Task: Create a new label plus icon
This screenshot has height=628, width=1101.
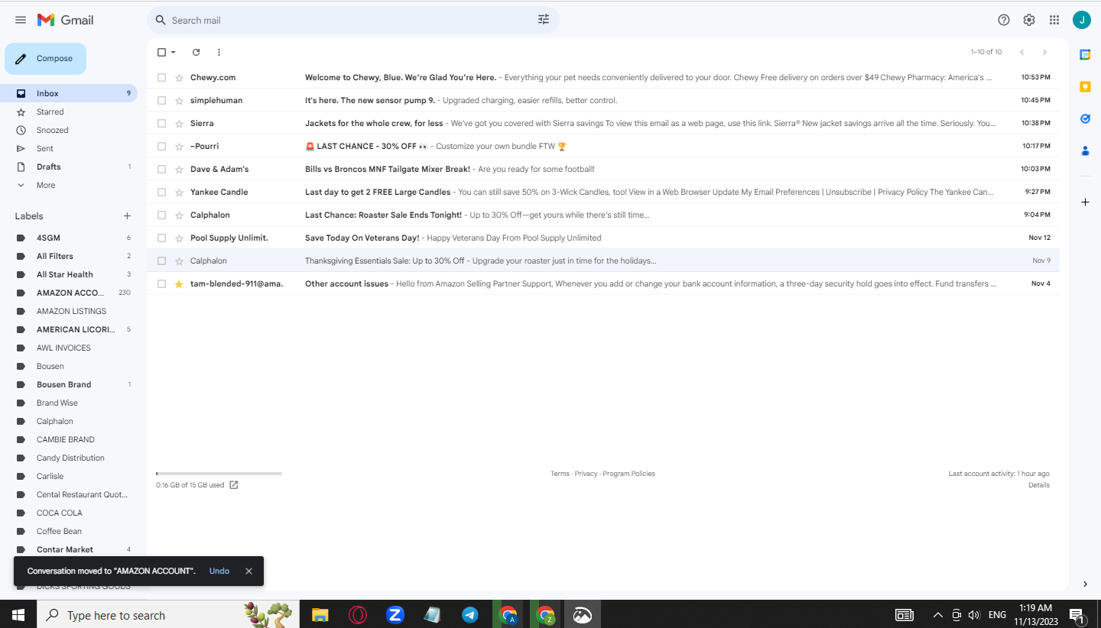Action: pyautogui.click(x=127, y=216)
